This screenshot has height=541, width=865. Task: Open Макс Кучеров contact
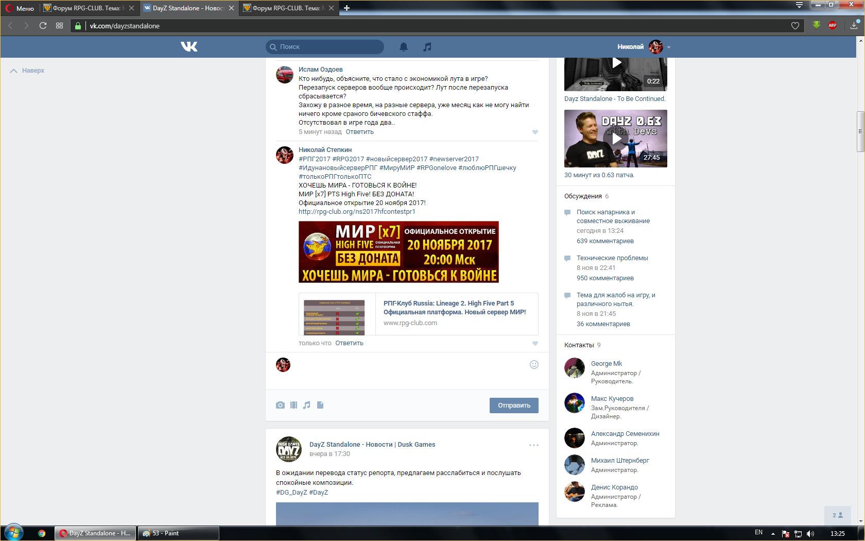pos(612,398)
